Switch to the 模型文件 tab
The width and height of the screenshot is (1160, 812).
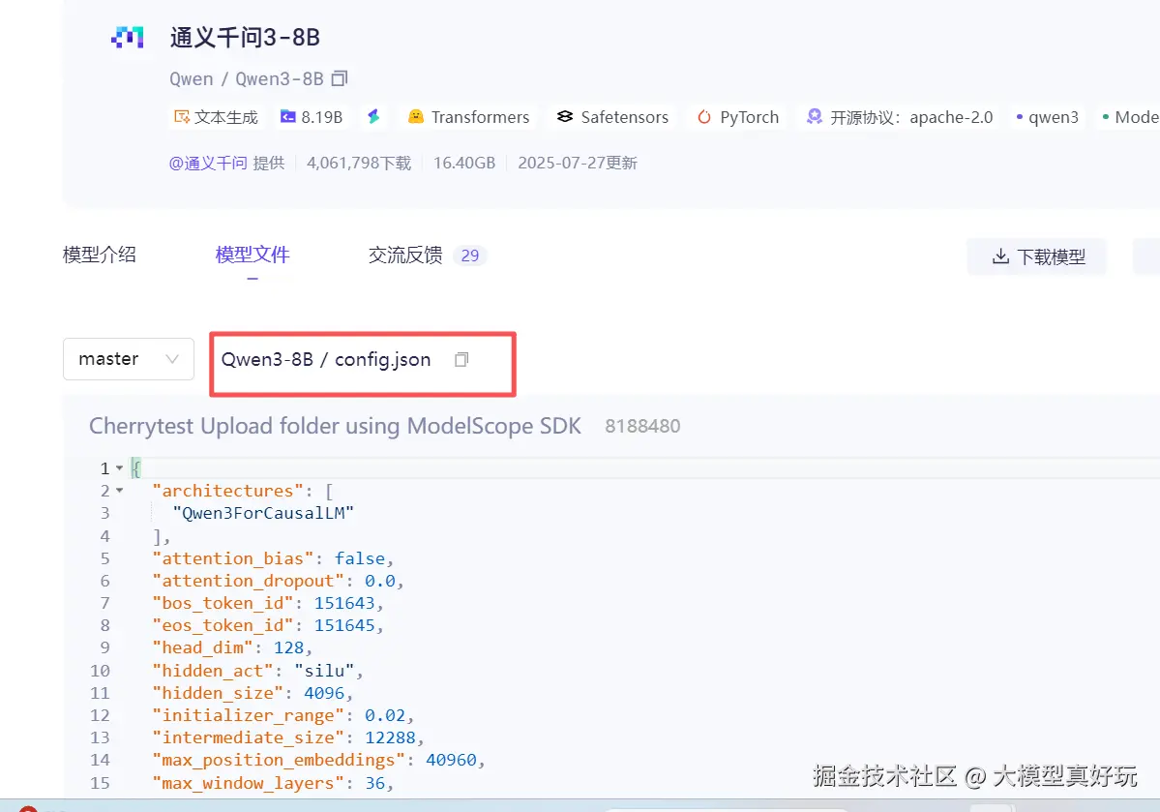(253, 255)
